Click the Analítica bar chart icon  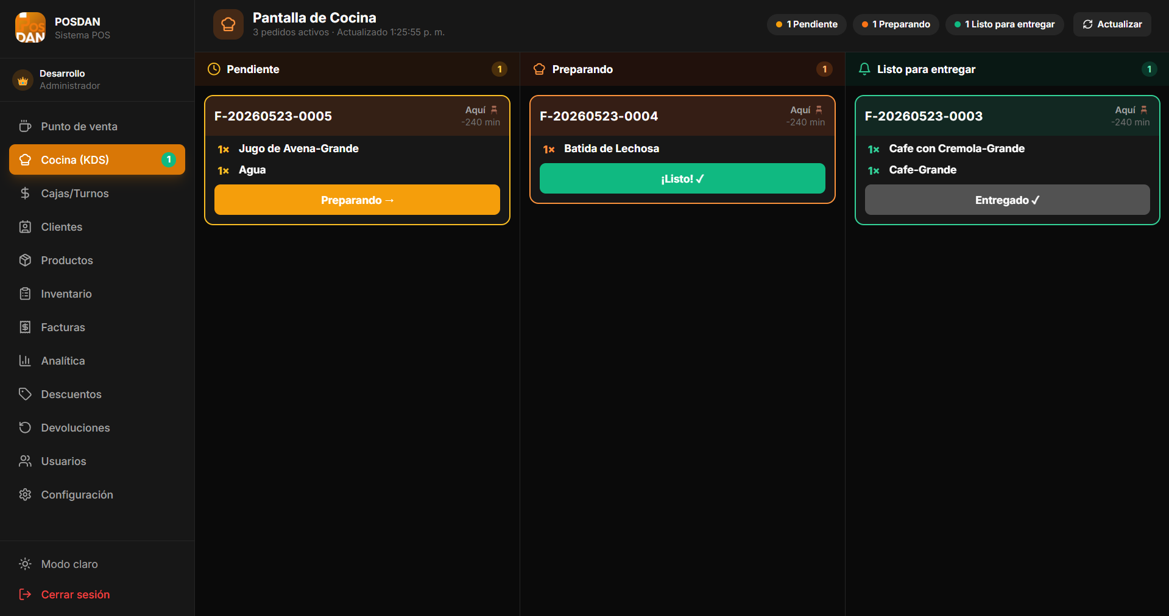(x=25, y=360)
